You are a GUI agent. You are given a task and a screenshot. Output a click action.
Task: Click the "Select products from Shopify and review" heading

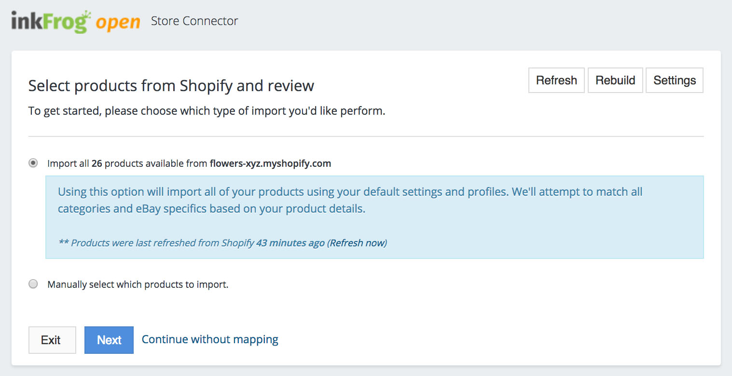171,86
